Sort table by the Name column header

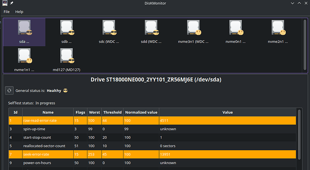(x=48, y=112)
